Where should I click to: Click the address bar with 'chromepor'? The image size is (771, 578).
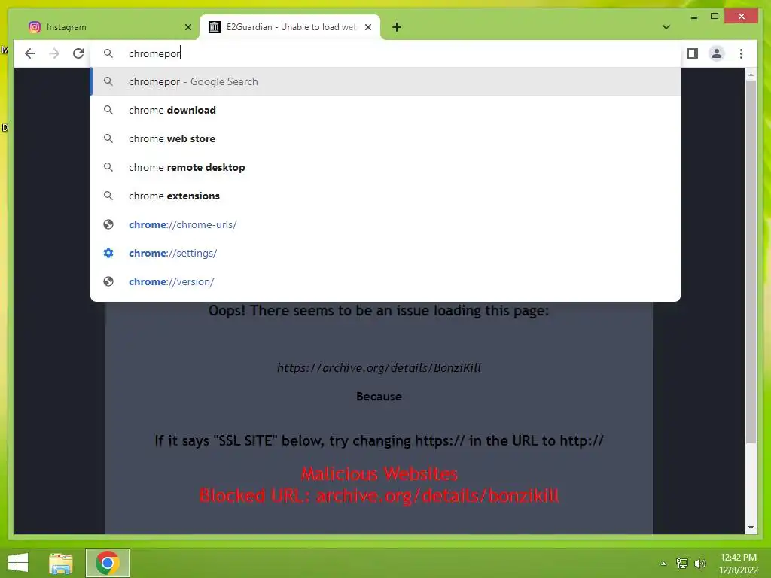tap(385, 53)
